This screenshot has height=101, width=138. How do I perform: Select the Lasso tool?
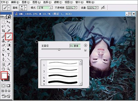point(3,26)
